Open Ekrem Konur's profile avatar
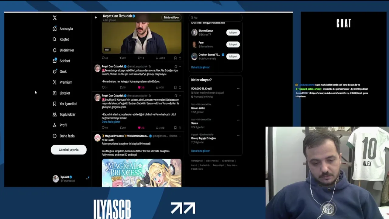This screenshot has height=219, width=389. [194, 32]
